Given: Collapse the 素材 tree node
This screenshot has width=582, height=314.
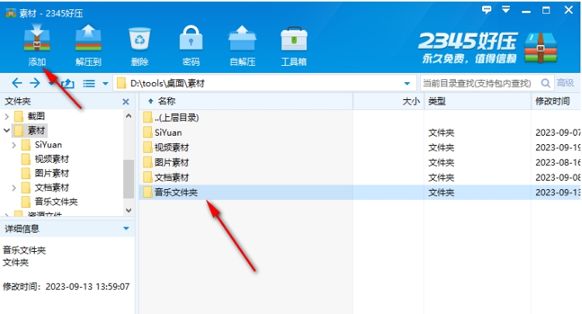Looking at the screenshot, I should [7, 130].
